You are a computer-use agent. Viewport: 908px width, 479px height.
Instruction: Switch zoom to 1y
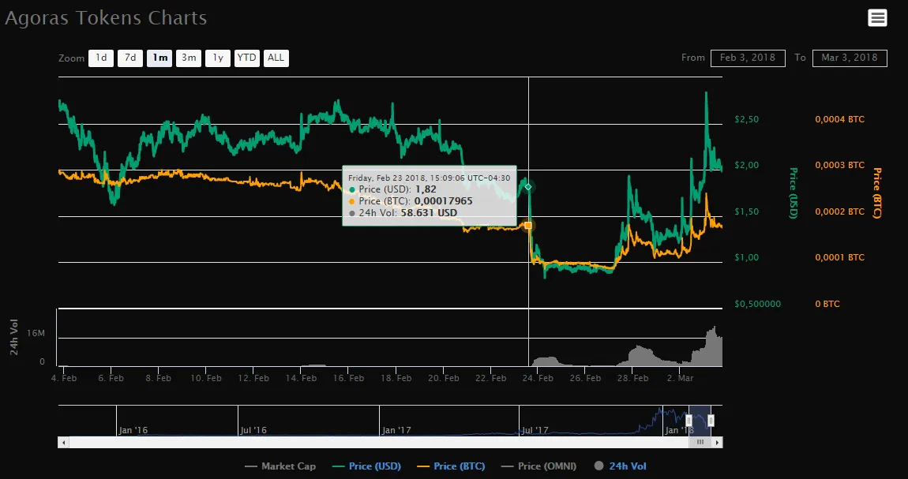coord(218,58)
